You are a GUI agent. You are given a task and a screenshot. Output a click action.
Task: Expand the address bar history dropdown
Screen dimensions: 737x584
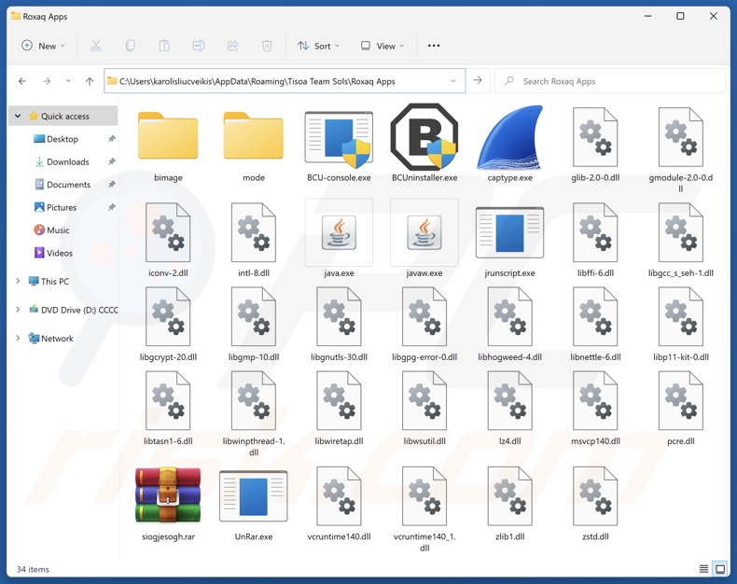click(453, 81)
